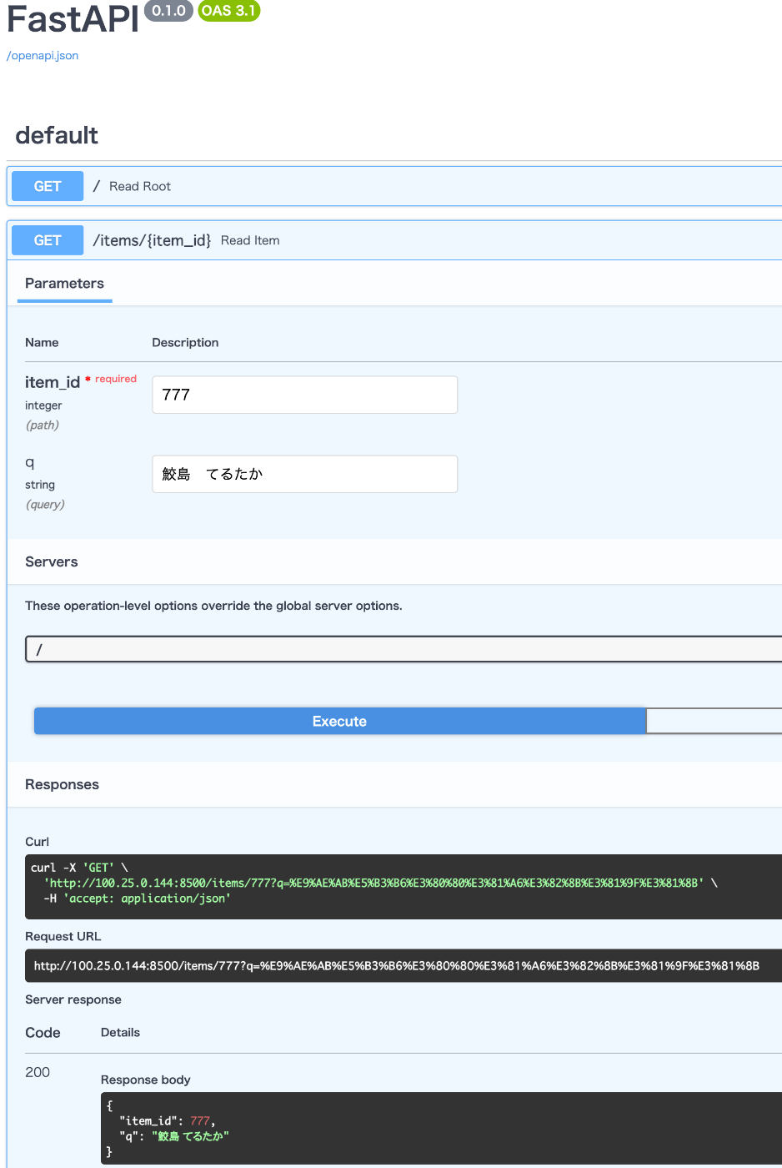Click the GET badge of Read Item

tap(48, 240)
